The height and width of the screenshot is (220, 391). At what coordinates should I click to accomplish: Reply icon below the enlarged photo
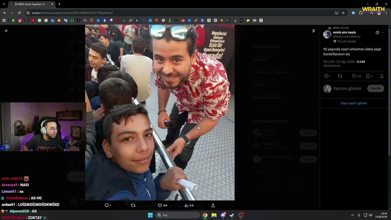(x=107, y=205)
